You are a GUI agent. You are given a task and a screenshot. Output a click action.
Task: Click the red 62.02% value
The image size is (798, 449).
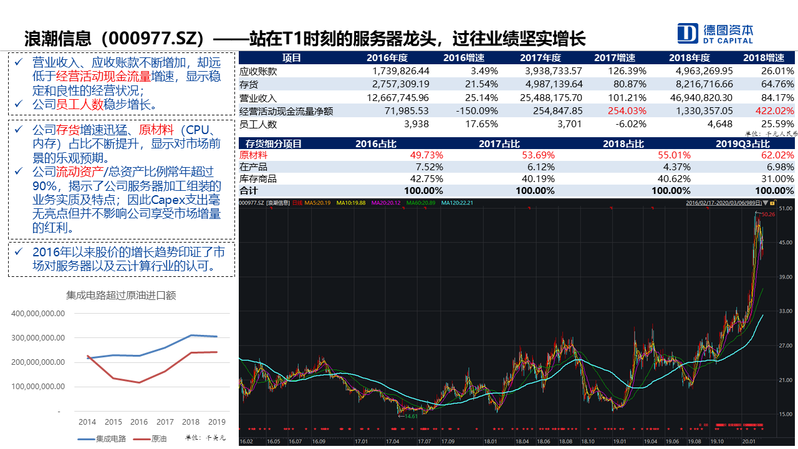tap(777, 155)
